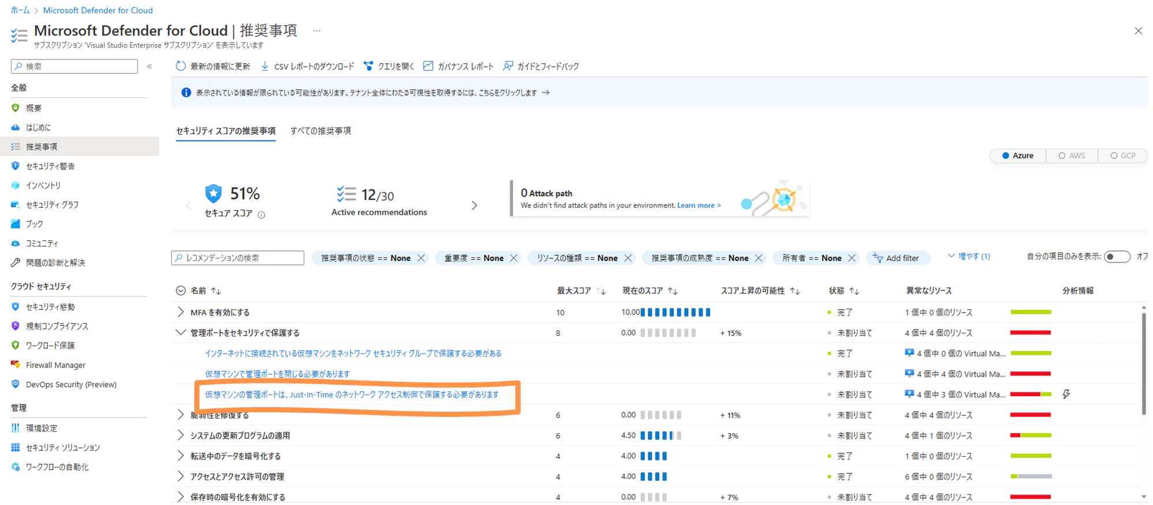
Task: Click the tenant visibility info banner
Action: [660, 93]
